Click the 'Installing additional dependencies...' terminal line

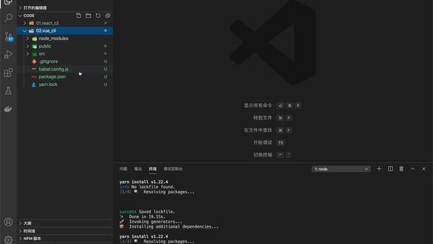point(169,226)
